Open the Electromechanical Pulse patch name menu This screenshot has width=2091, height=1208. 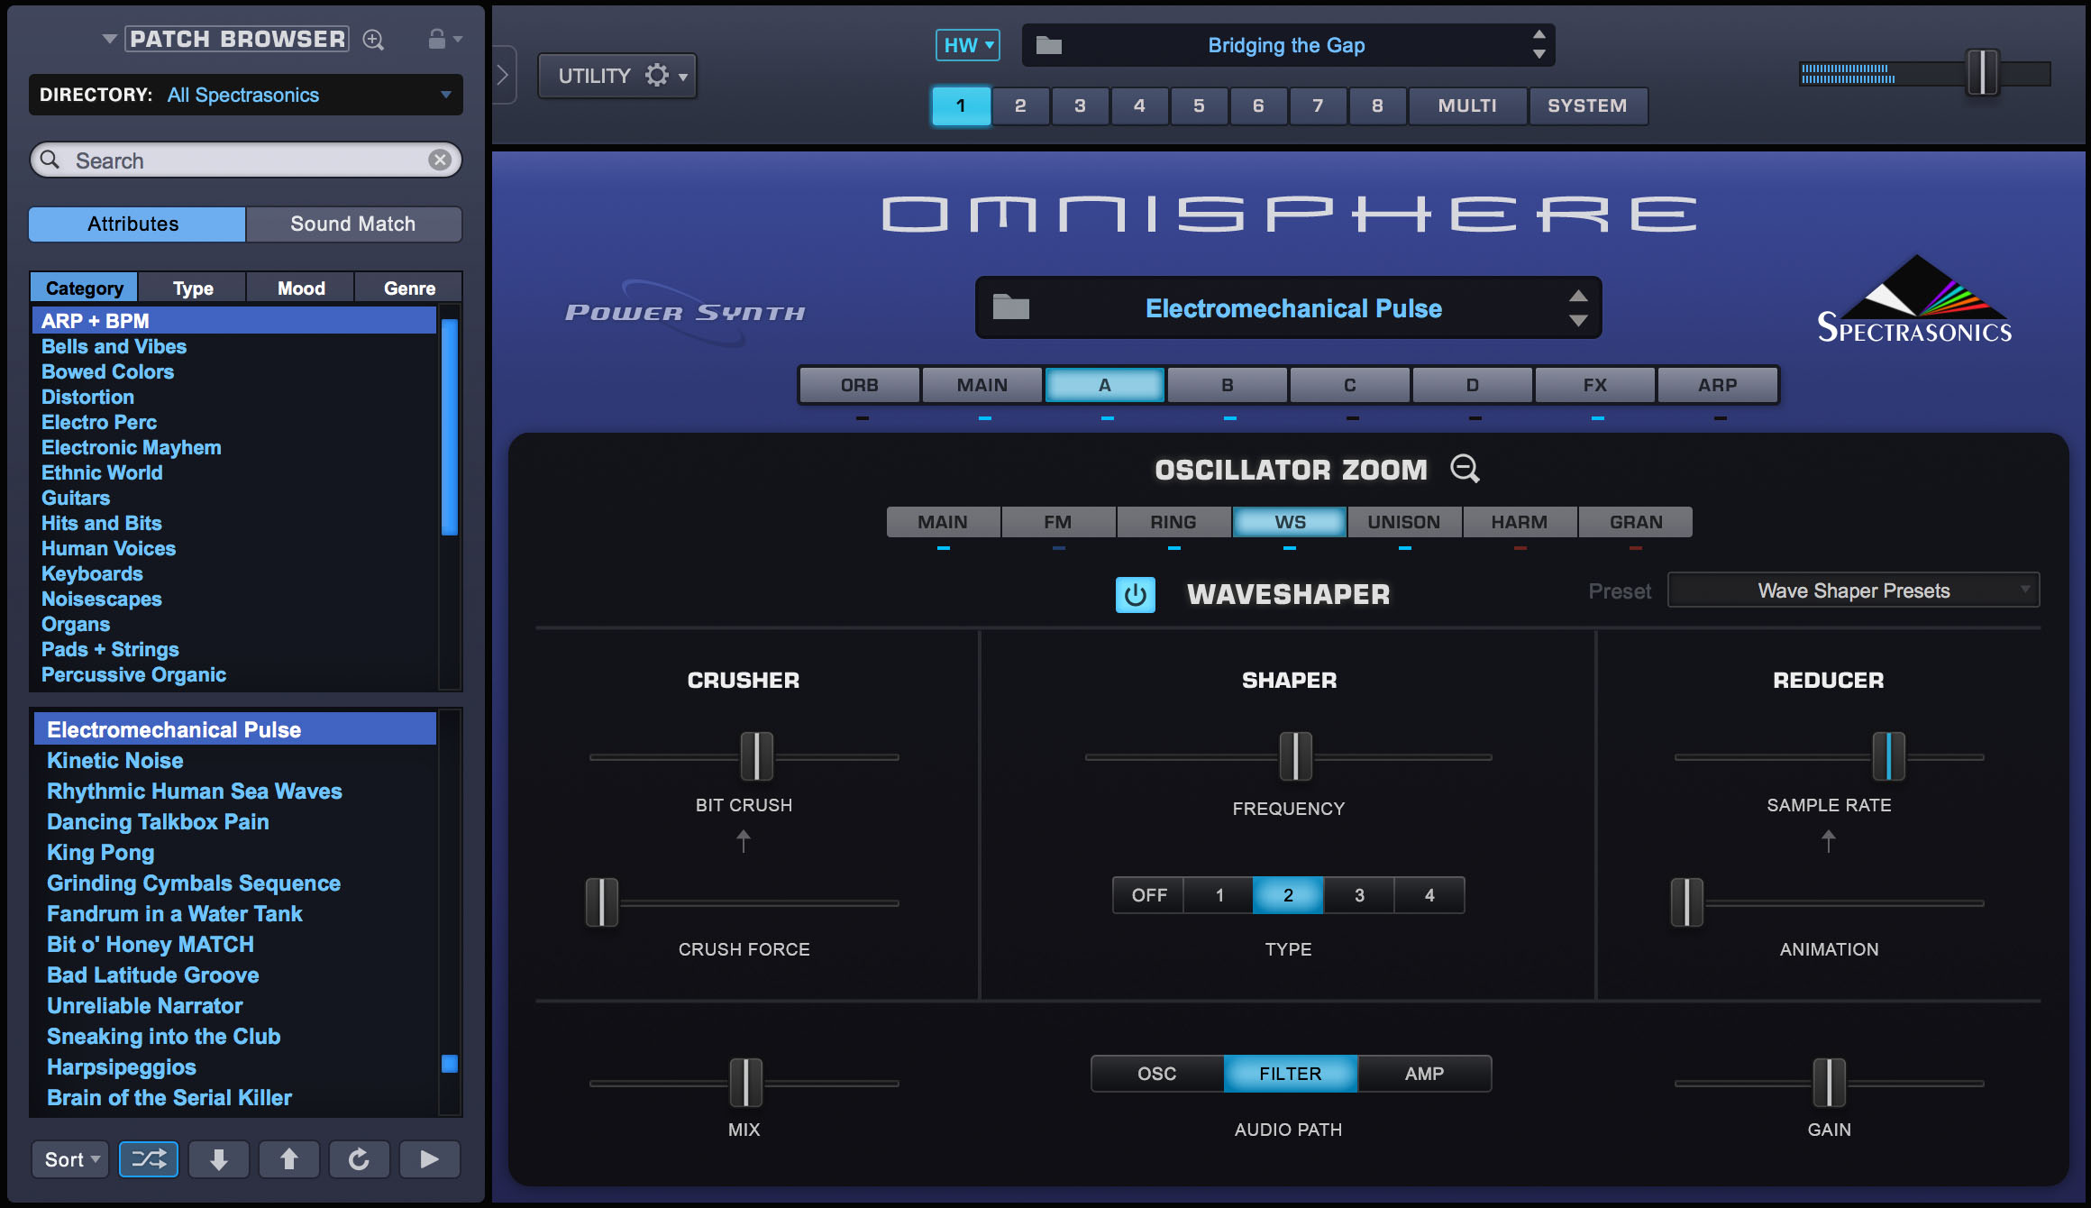click(1293, 308)
